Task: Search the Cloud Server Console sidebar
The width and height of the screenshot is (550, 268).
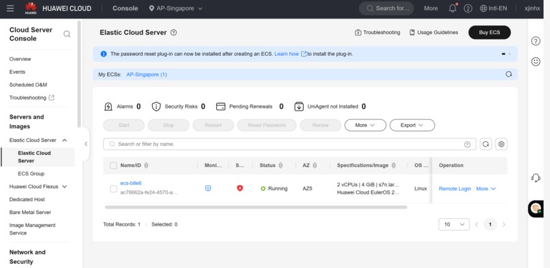Action: coord(67,34)
